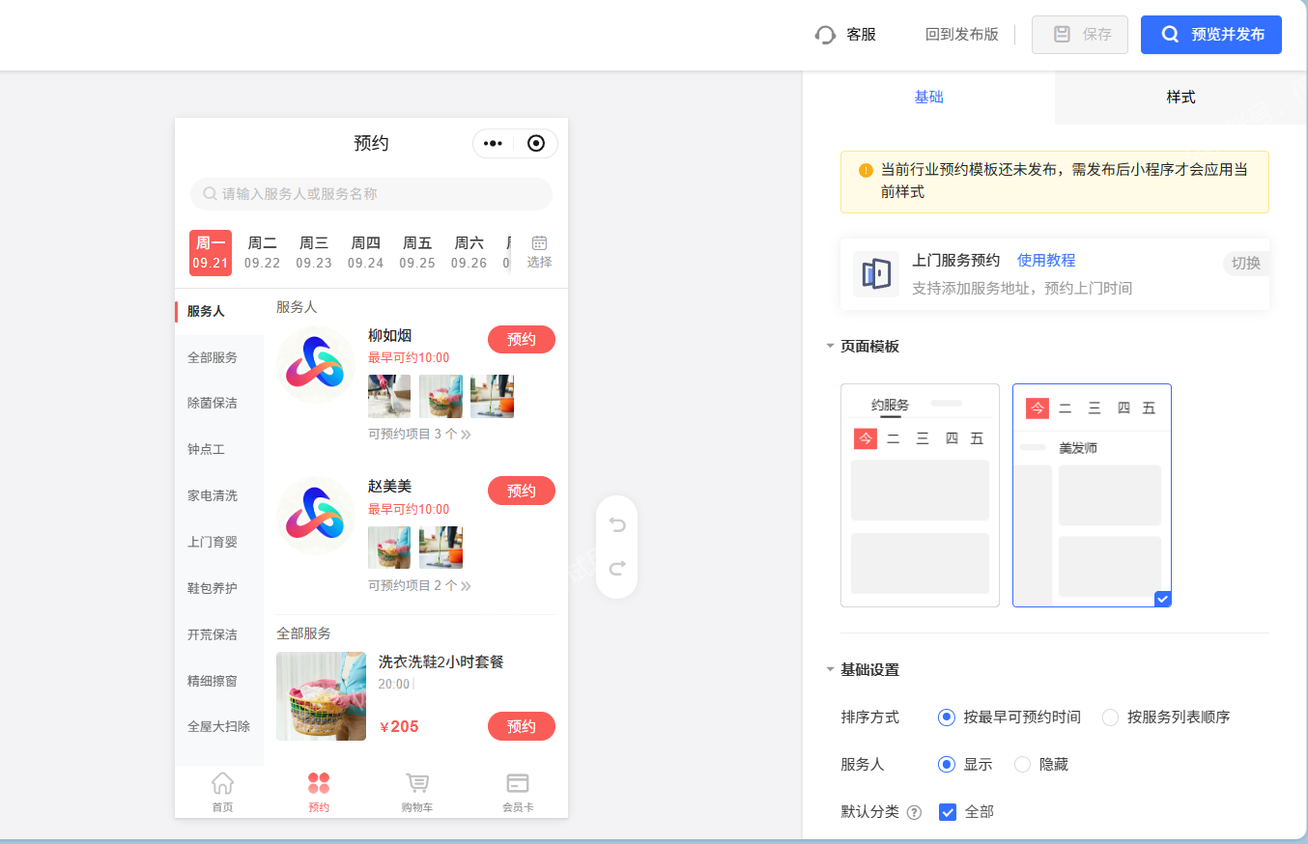1308x844 pixels.
Task: Click the mini-program circular close icon
Action: click(536, 144)
